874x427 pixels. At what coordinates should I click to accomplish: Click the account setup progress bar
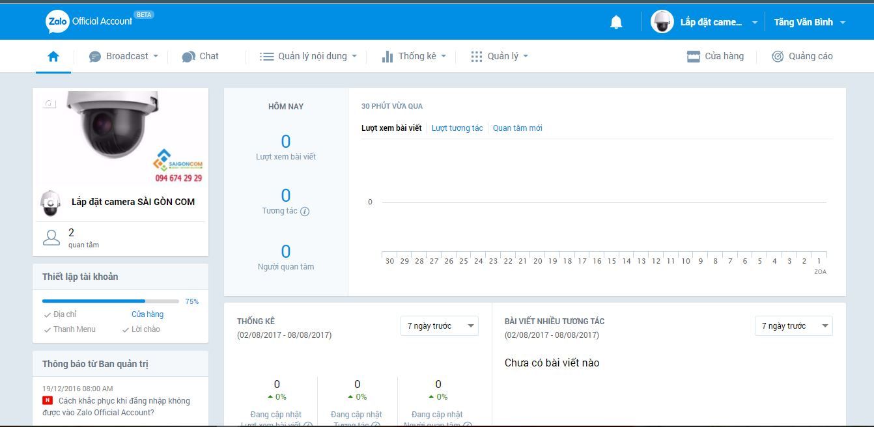(x=111, y=301)
